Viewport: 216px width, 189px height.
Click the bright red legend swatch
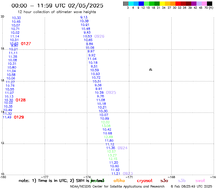pos(178,3)
